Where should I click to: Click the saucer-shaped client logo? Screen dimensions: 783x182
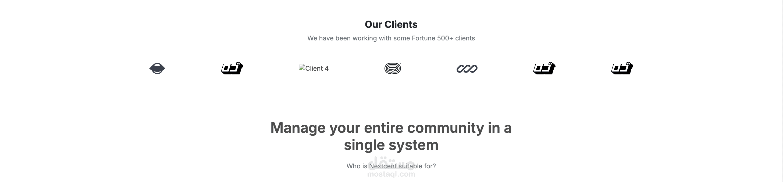coord(157,69)
